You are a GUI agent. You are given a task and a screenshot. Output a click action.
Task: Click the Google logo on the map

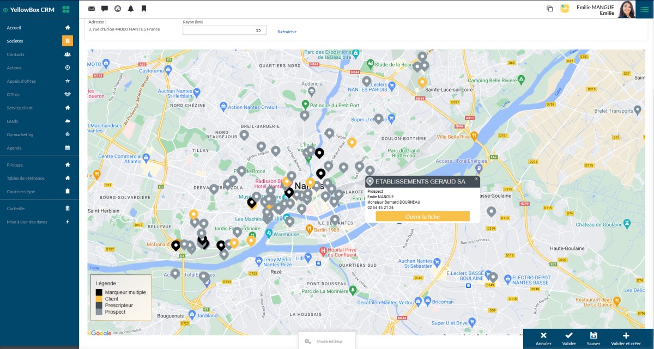101,333
